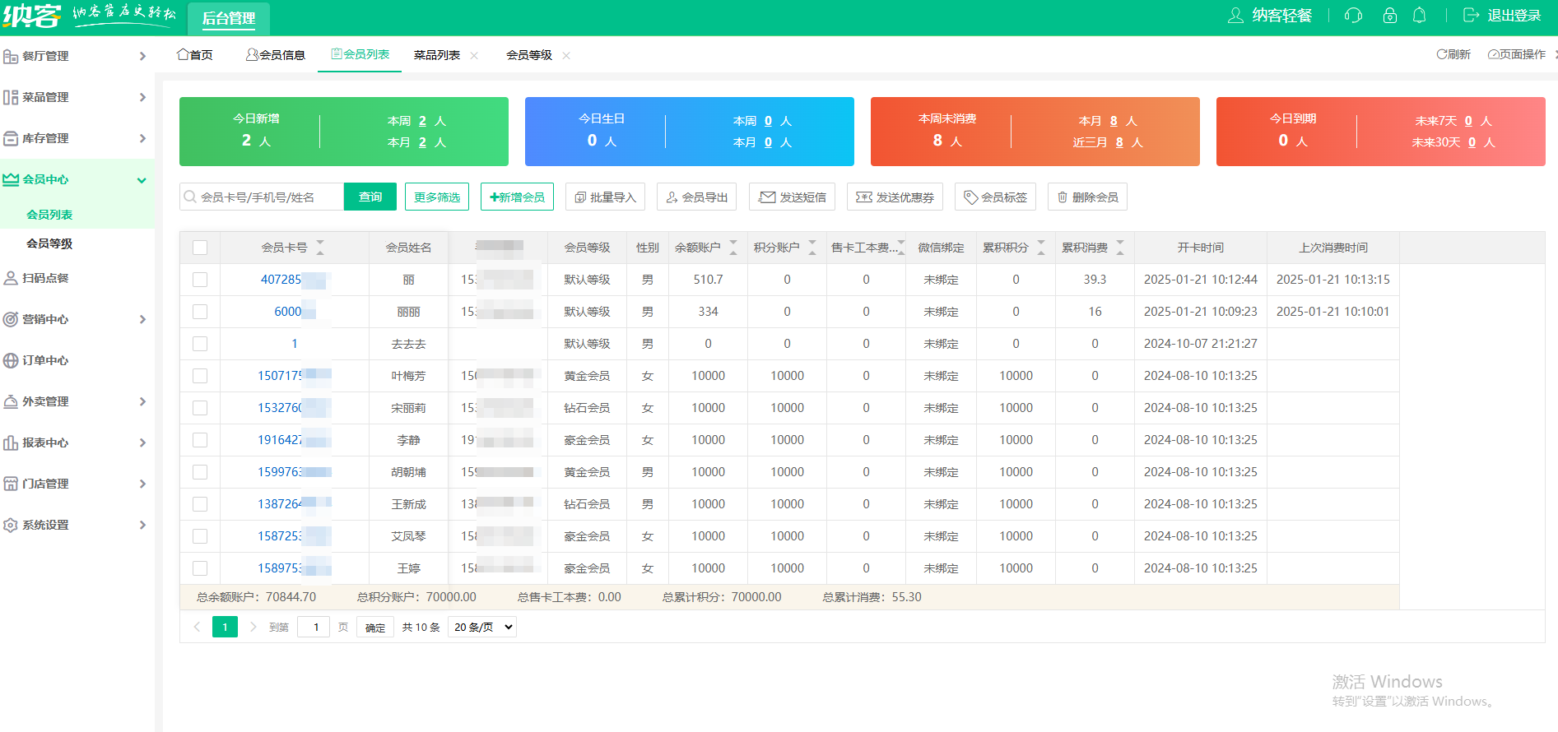Select the checkbox for member 王婷
The image size is (1558, 732).
(200, 568)
